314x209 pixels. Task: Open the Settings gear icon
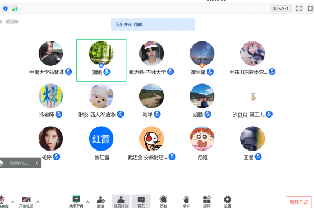(x=227, y=202)
